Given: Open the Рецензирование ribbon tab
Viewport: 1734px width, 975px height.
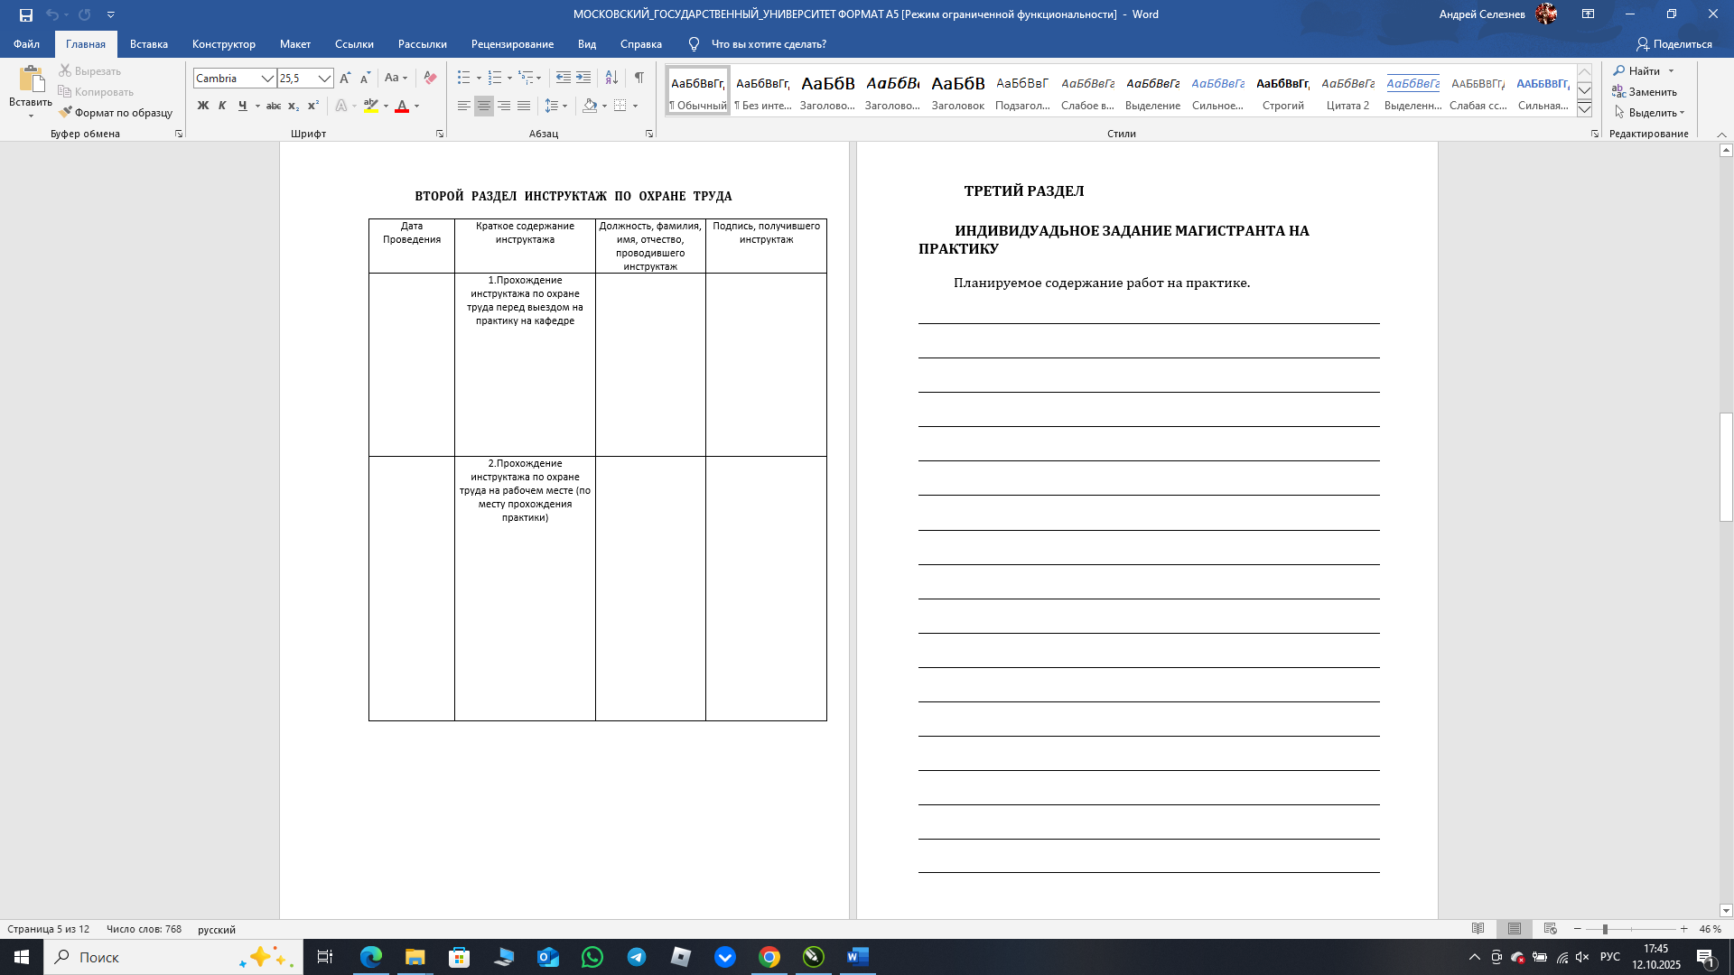Looking at the screenshot, I should (x=512, y=44).
